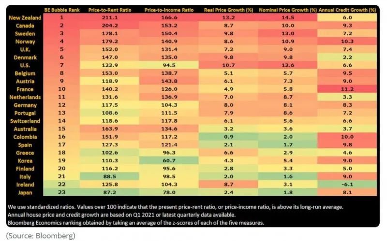The width and height of the screenshot is (387, 241).
Task: Select Ireland's -6.1 credit growth cell
Action: (347, 184)
